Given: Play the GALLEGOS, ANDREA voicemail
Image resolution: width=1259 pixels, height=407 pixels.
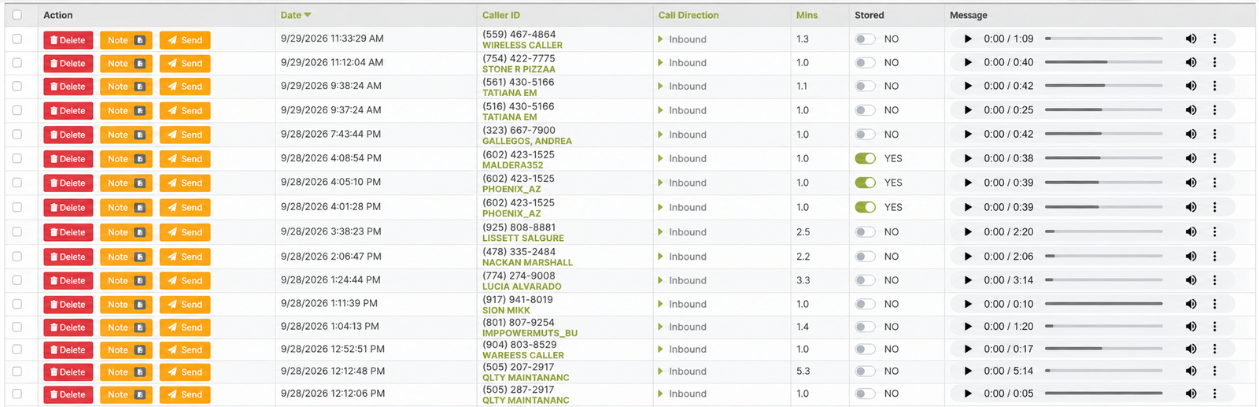Looking at the screenshot, I should click(x=968, y=134).
